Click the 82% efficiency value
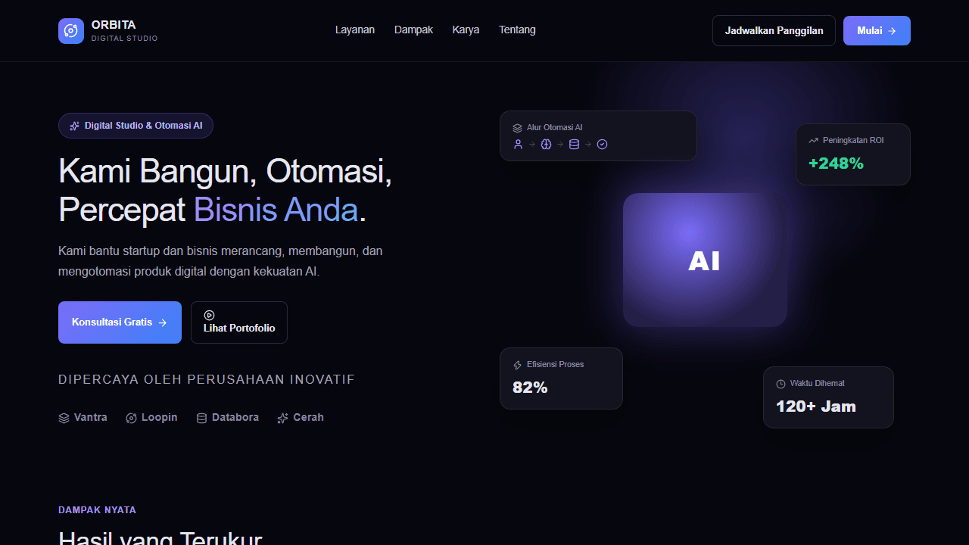Viewport: 969px width, 545px height. coord(530,388)
